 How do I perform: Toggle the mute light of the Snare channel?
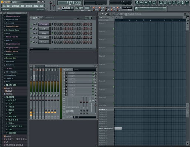coord(31,38)
